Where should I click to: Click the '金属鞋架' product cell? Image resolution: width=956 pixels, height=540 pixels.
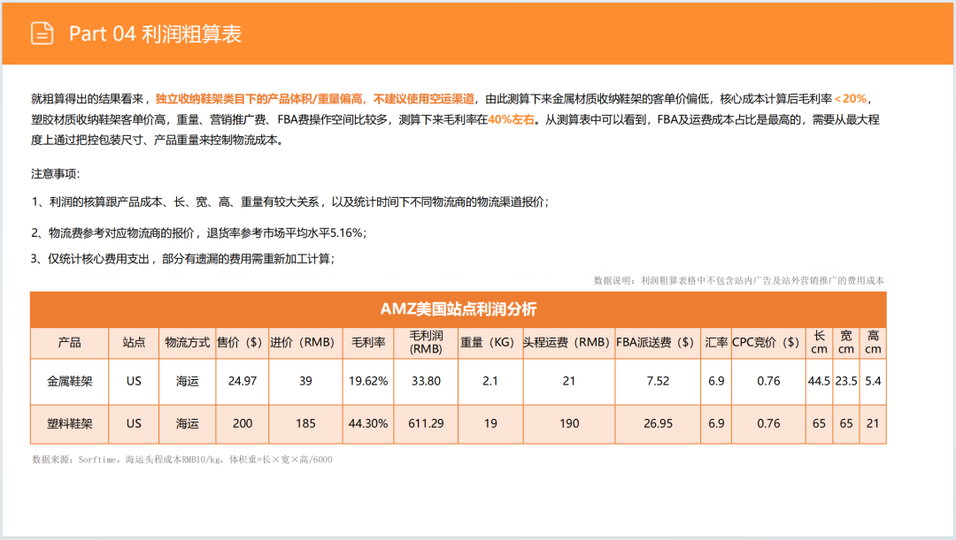tap(70, 382)
